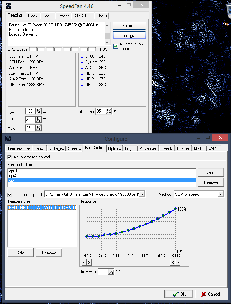
Task: Switch to the Charts tab
Action: point(102,16)
